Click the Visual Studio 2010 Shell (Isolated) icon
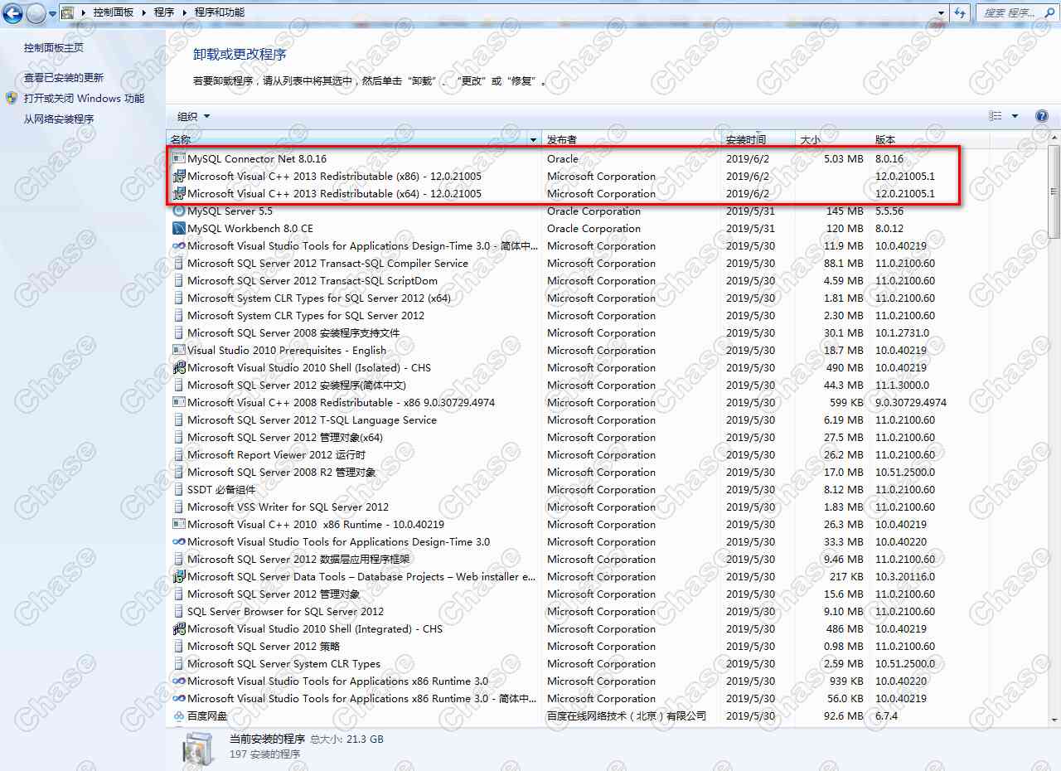 coord(179,367)
